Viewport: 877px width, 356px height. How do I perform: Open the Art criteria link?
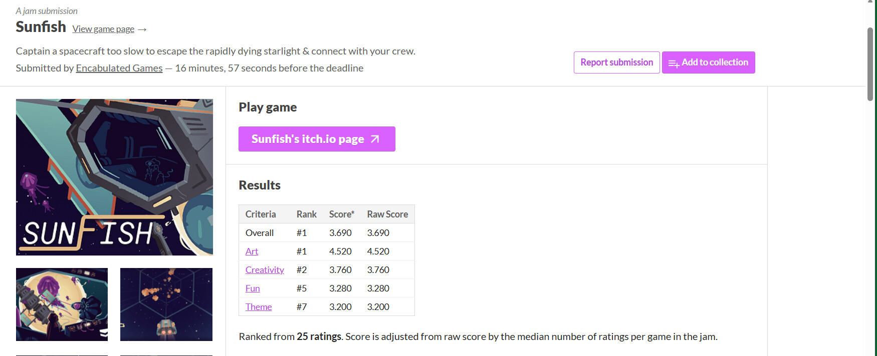pos(252,251)
